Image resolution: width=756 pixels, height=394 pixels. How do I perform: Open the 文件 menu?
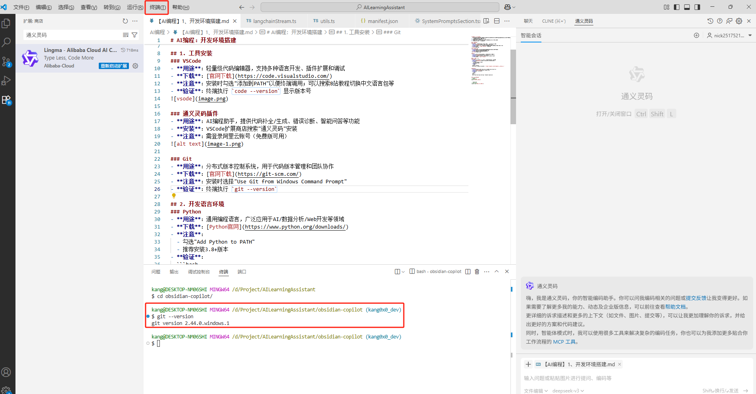(x=21, y=7)
